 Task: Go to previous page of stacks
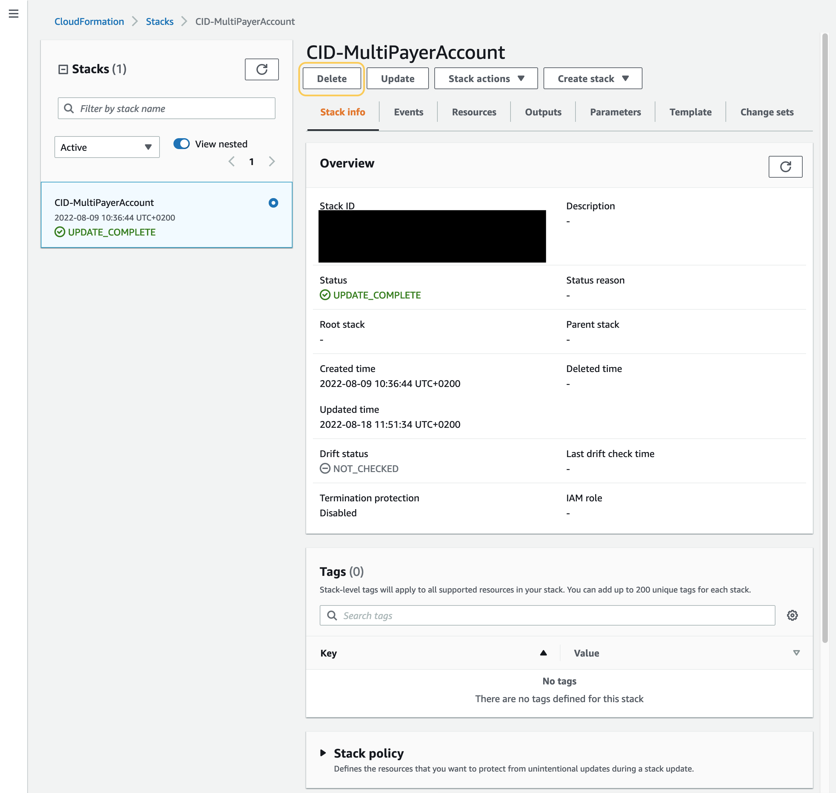coord(232,161)
